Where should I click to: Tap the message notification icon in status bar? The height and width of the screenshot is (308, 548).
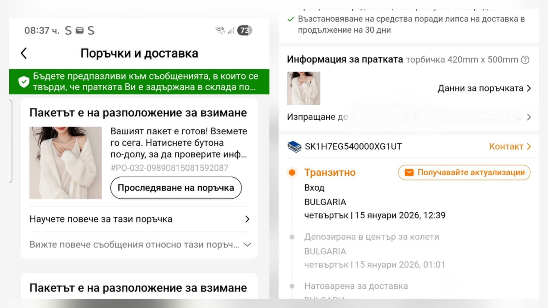[x=79, y=30]
